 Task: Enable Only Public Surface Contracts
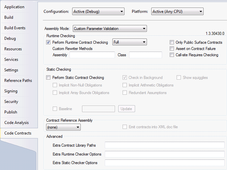coord(172,42)
